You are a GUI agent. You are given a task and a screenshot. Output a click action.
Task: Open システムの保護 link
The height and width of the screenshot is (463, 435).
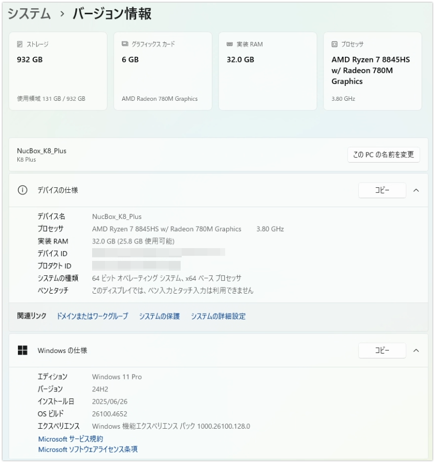(160, 316)
